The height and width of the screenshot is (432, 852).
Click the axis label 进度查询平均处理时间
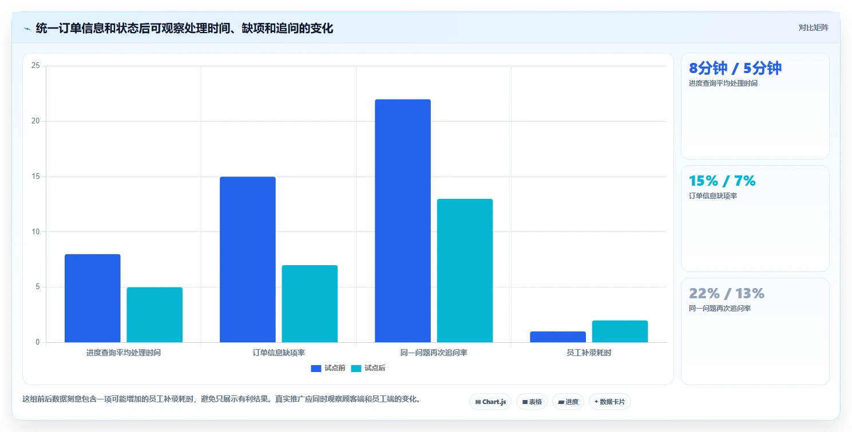click(124, 353)
